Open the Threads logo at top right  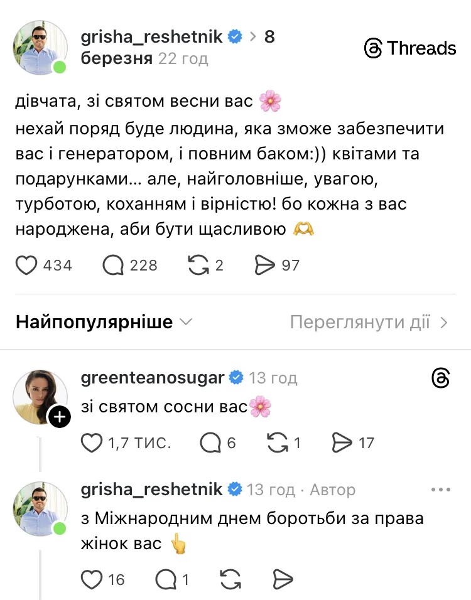tap(410, 48)
